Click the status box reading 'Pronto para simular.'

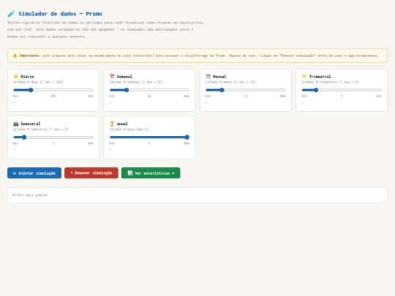197,195
